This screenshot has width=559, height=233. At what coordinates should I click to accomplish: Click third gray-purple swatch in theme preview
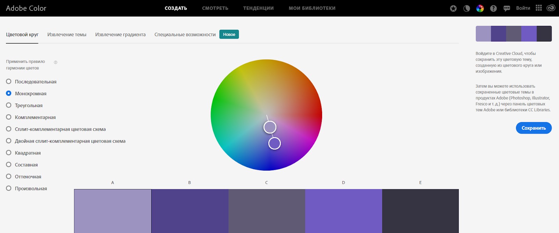(x=514, y=33)
